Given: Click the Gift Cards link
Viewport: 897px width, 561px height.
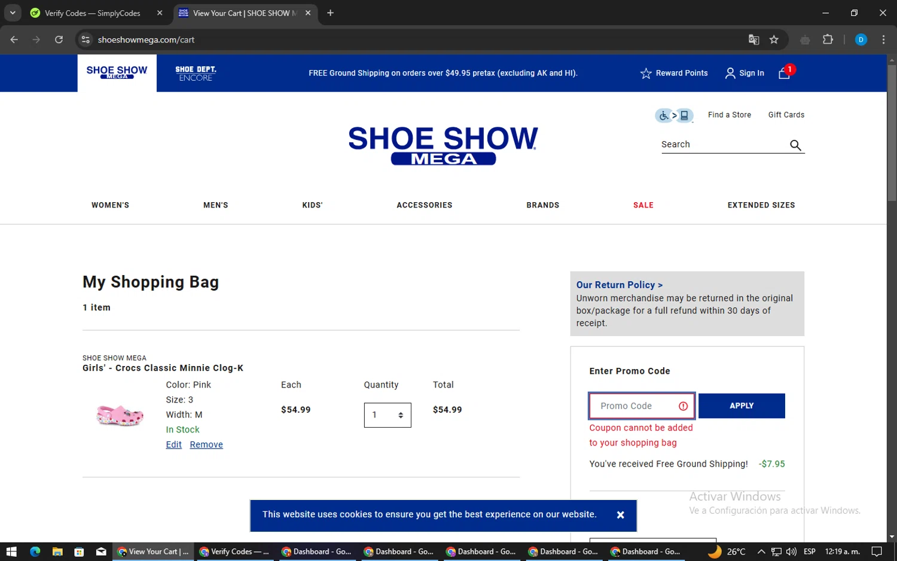Looking at the screenshot, I should click(786, 115).
